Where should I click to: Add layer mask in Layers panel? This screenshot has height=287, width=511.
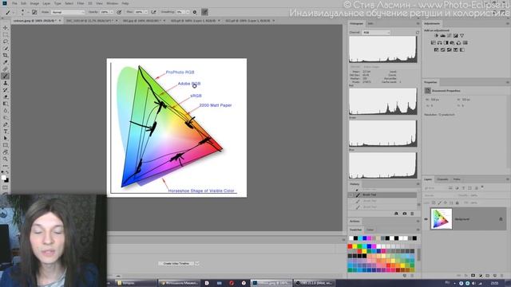[473, 275]
